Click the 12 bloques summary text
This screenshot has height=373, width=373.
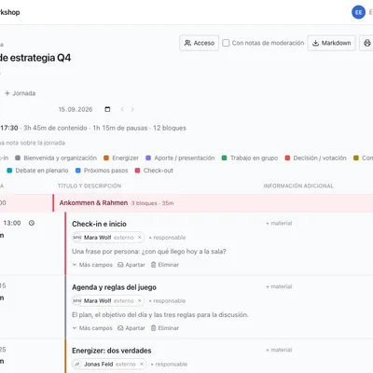(170, 128)
